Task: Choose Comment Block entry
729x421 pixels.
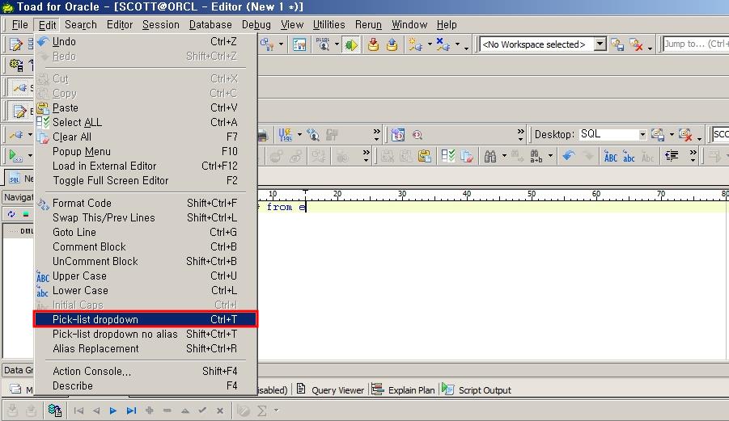Action: pyautogui.click(x=146, y=246)
